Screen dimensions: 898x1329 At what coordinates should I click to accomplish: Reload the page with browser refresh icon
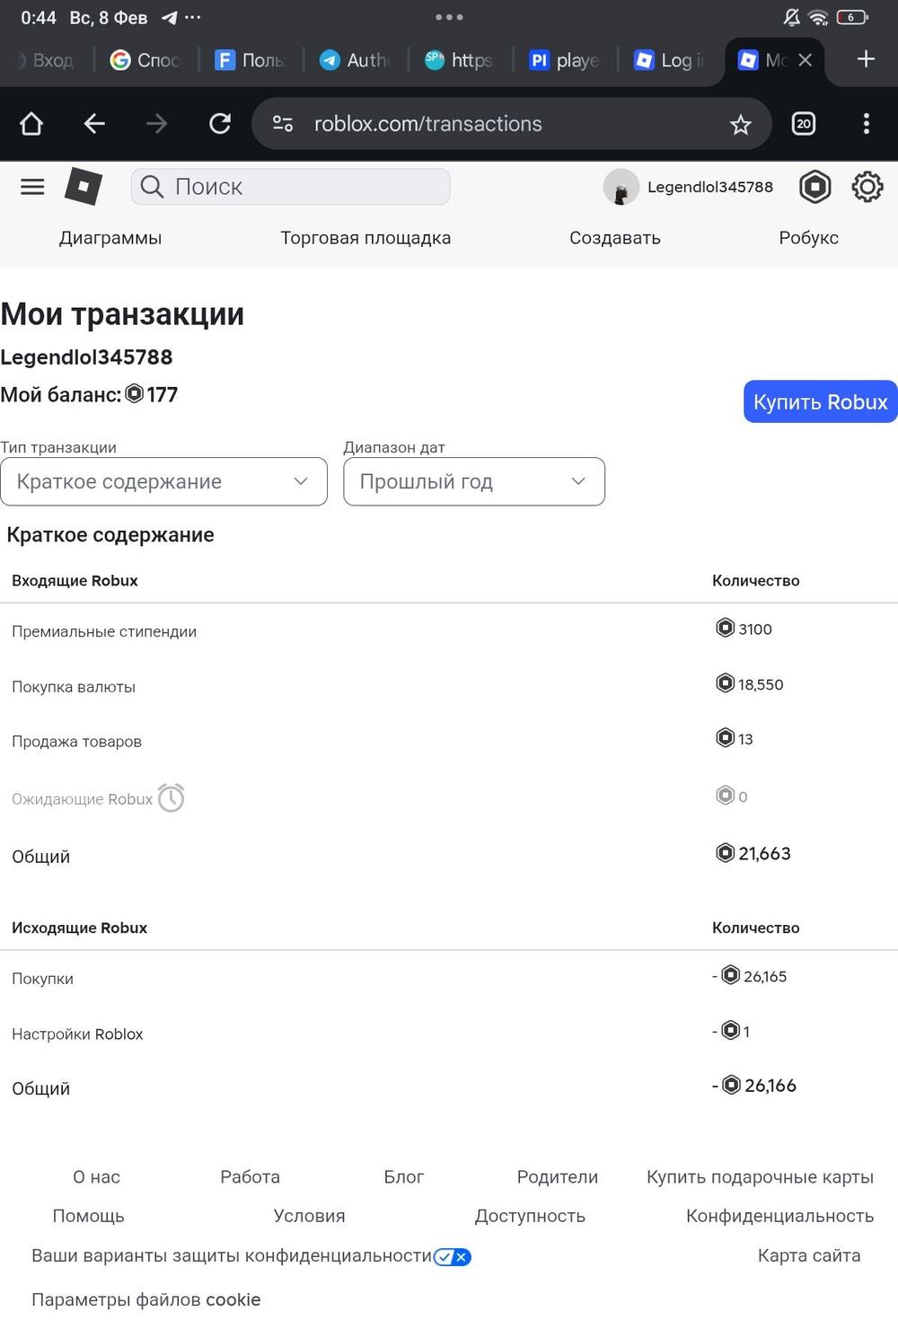pos(220,124)
